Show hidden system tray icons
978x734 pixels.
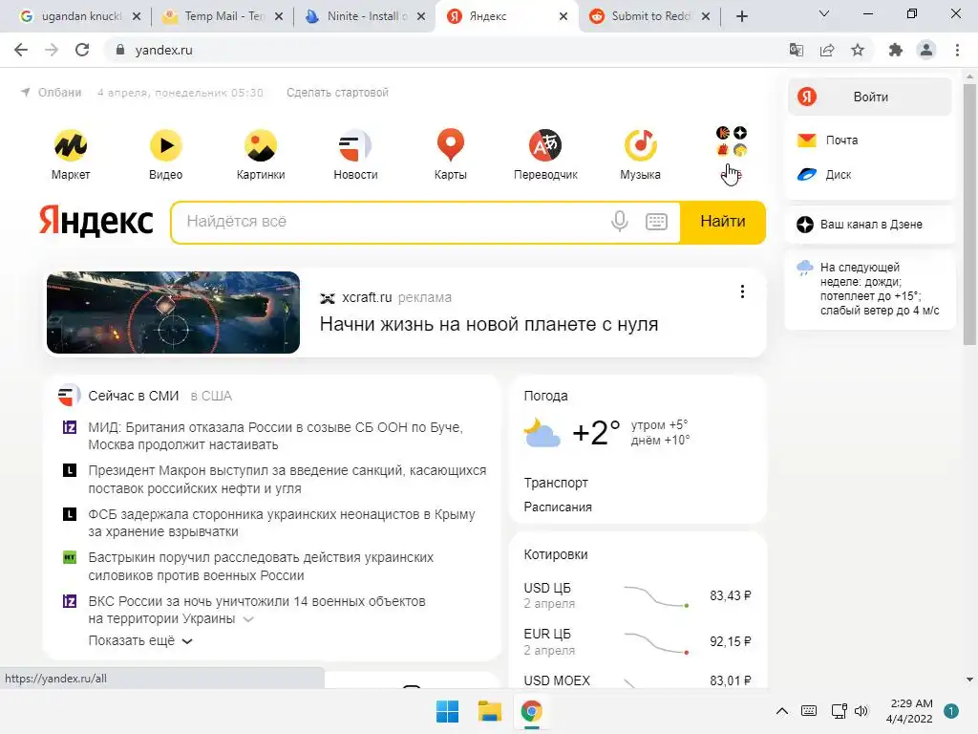point(781,711)
